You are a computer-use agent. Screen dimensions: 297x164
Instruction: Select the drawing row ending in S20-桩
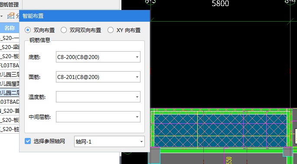(10, 129)
